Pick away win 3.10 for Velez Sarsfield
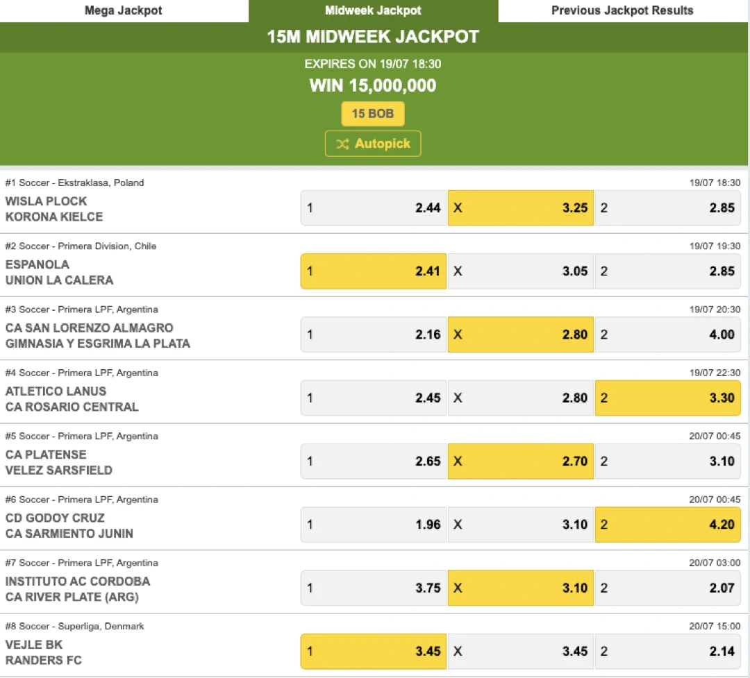Viewport: 750px width, 678px height. point(668,461)
